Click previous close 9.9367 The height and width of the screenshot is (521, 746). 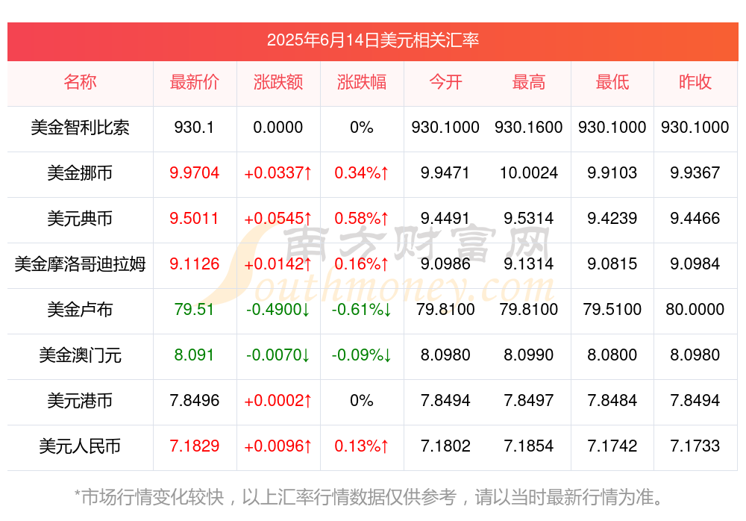click(695, 173)
